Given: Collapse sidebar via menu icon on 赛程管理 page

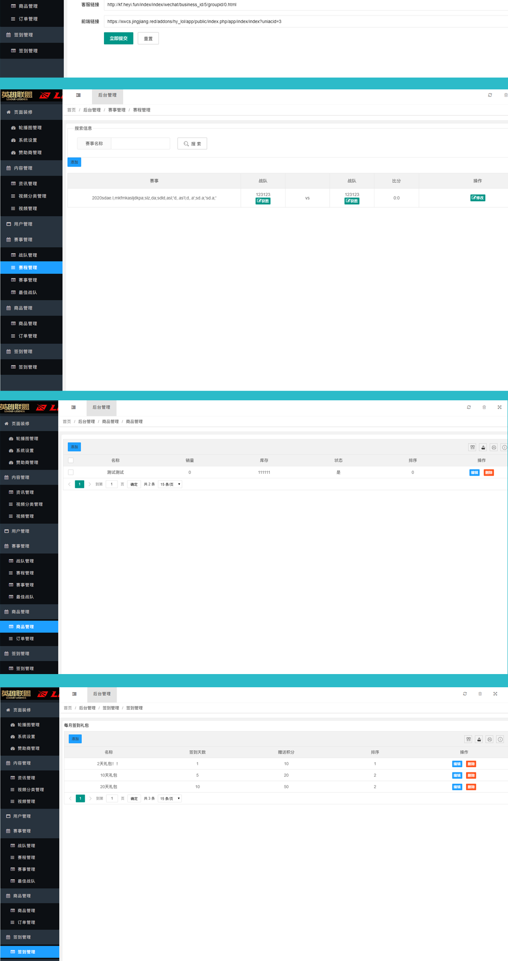Looking at the screenshot, I should tap(79, 95).
